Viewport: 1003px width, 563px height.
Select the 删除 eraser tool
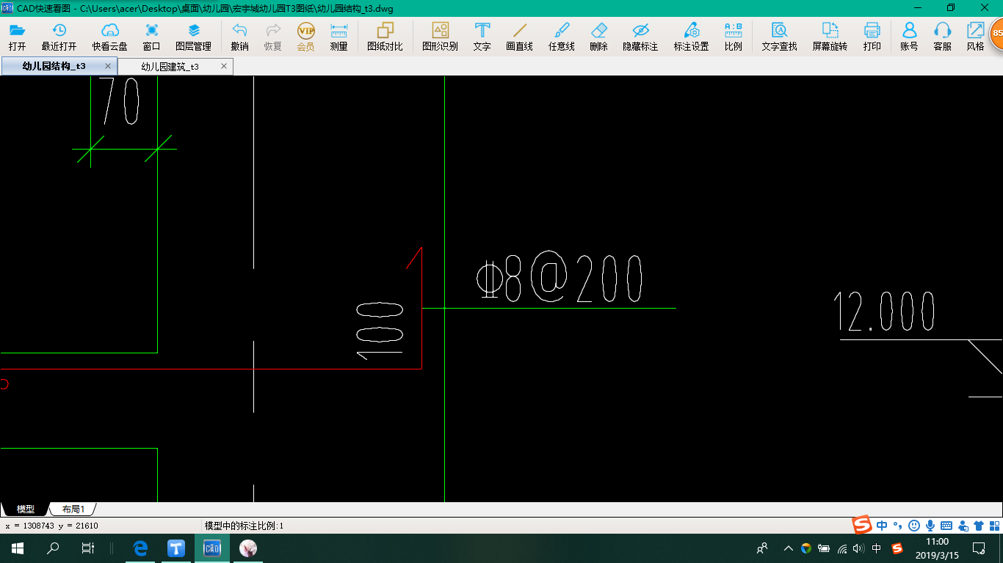[599, 37]
